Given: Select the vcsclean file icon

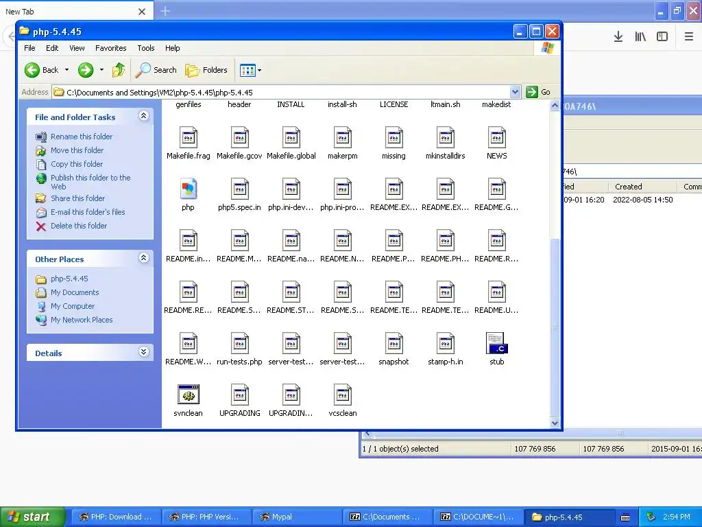Looking at the screenshot, I should point(343,395).
